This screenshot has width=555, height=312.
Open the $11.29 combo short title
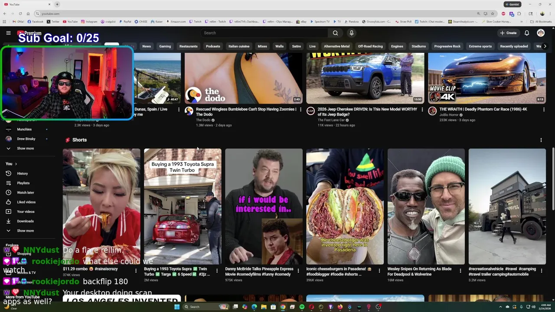point(90,269)
